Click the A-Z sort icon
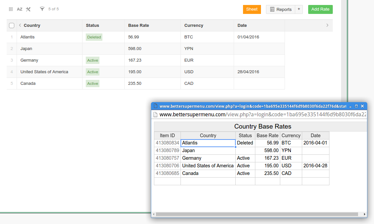The image size is (374, 224). [x=20, y=9]
